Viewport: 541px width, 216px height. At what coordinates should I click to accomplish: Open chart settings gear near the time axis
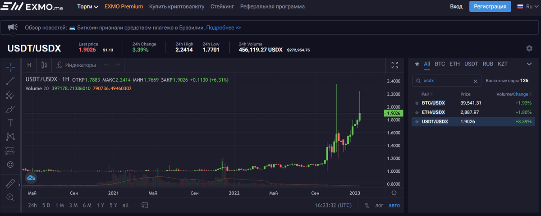coord(394,193)
